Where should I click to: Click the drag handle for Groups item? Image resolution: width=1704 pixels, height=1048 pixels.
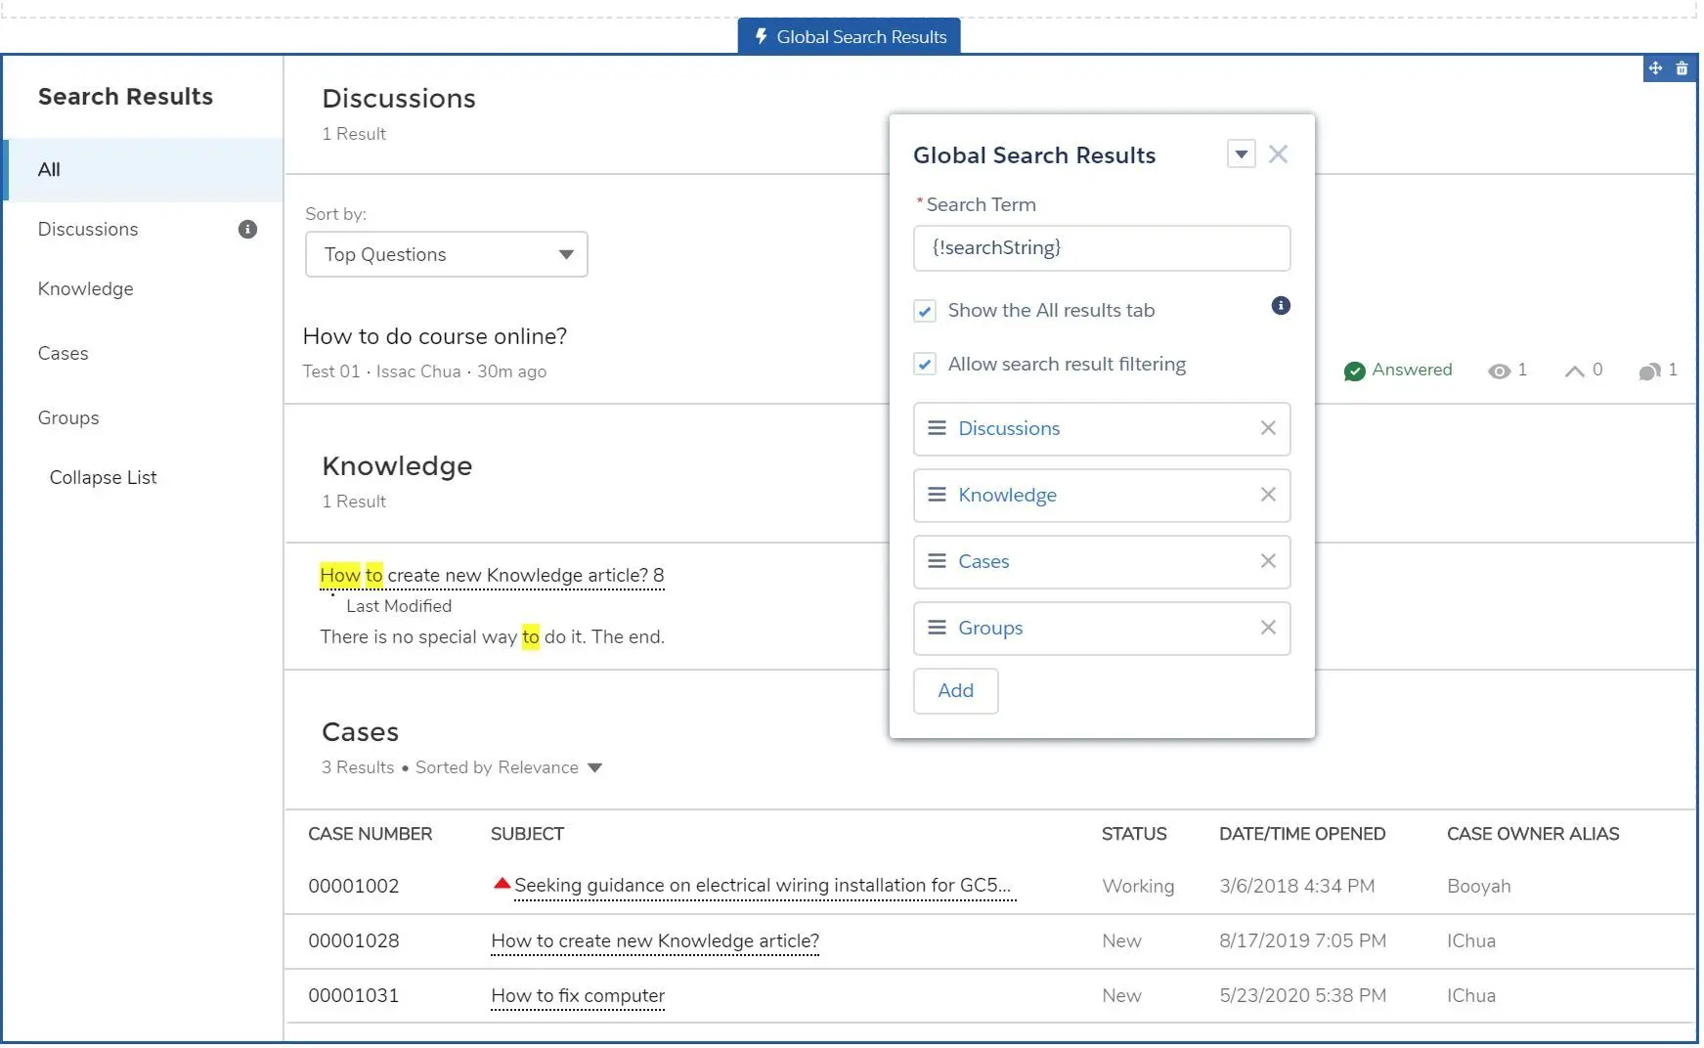coord(937,628)
